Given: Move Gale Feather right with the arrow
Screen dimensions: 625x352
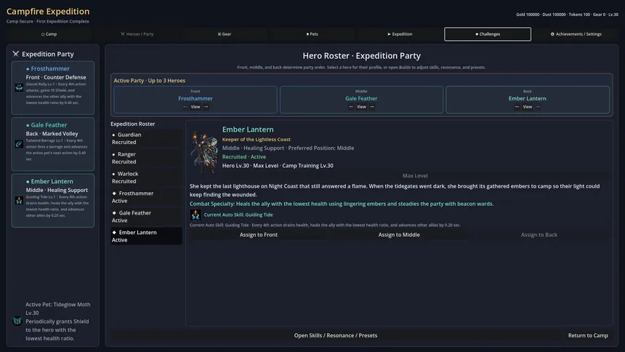Looking at the screenshot, I should click(372, 107).
